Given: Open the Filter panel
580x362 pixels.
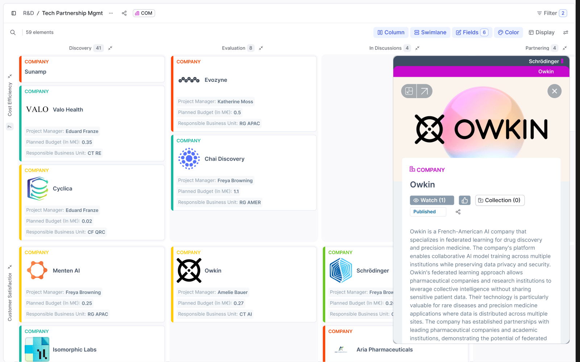Looking at the screenshot, I should pos(552,13).
